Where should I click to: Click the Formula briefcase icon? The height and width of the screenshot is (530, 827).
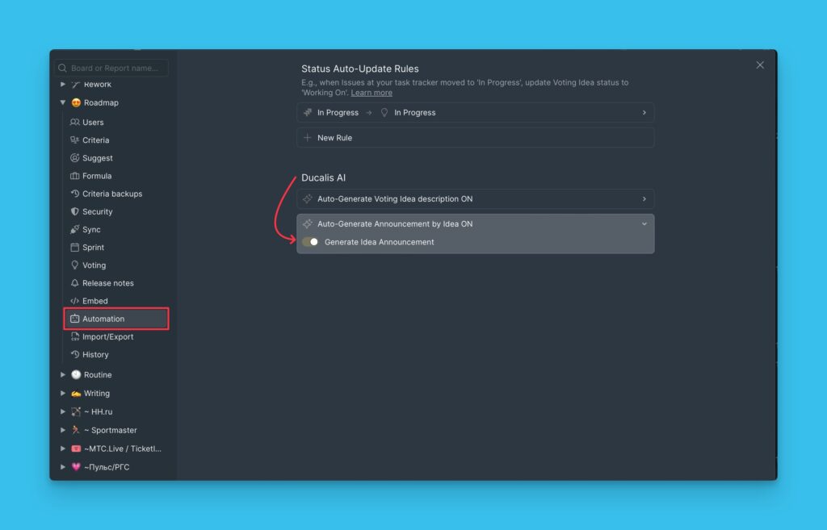(75, 176)
